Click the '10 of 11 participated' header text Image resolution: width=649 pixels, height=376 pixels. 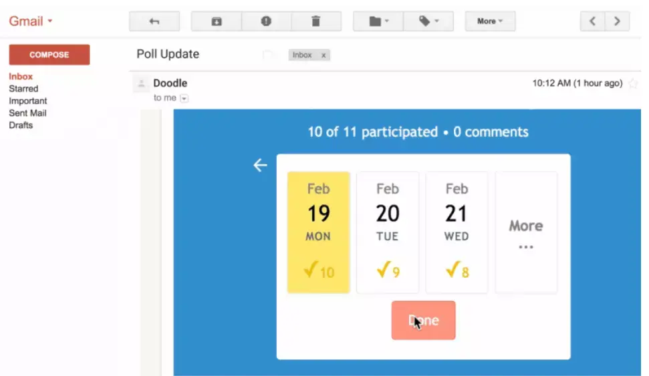click(372, 132)
